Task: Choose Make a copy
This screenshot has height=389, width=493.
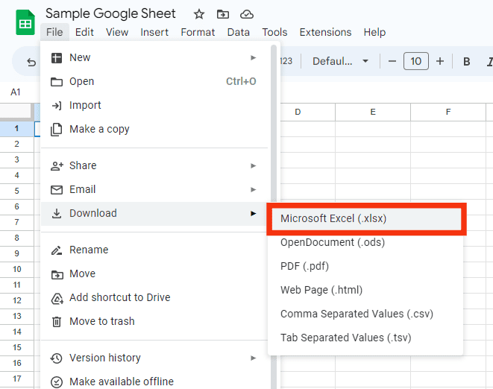Action: click(x=154, y=129)
